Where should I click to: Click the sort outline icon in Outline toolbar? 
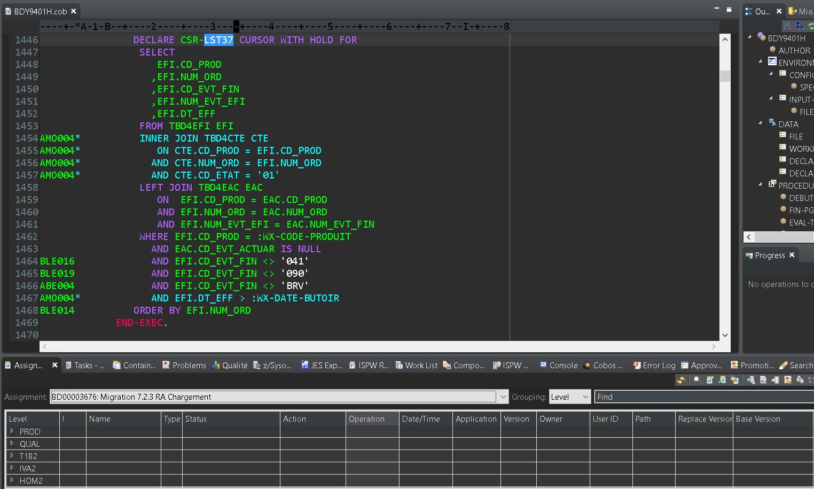[788, 25]
